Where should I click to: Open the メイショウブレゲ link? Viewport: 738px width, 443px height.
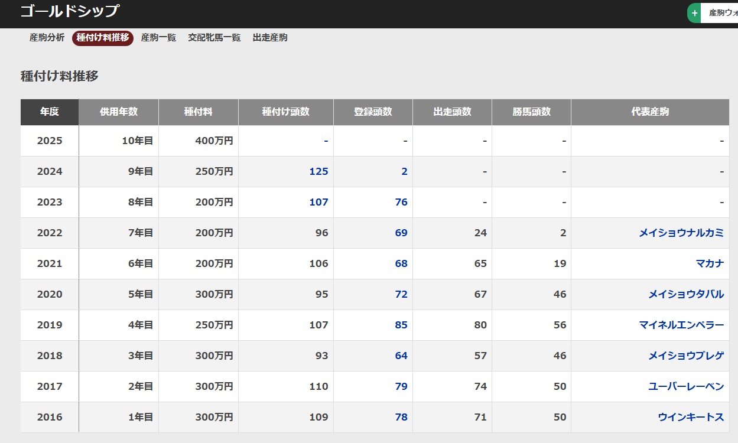(685, 356)
